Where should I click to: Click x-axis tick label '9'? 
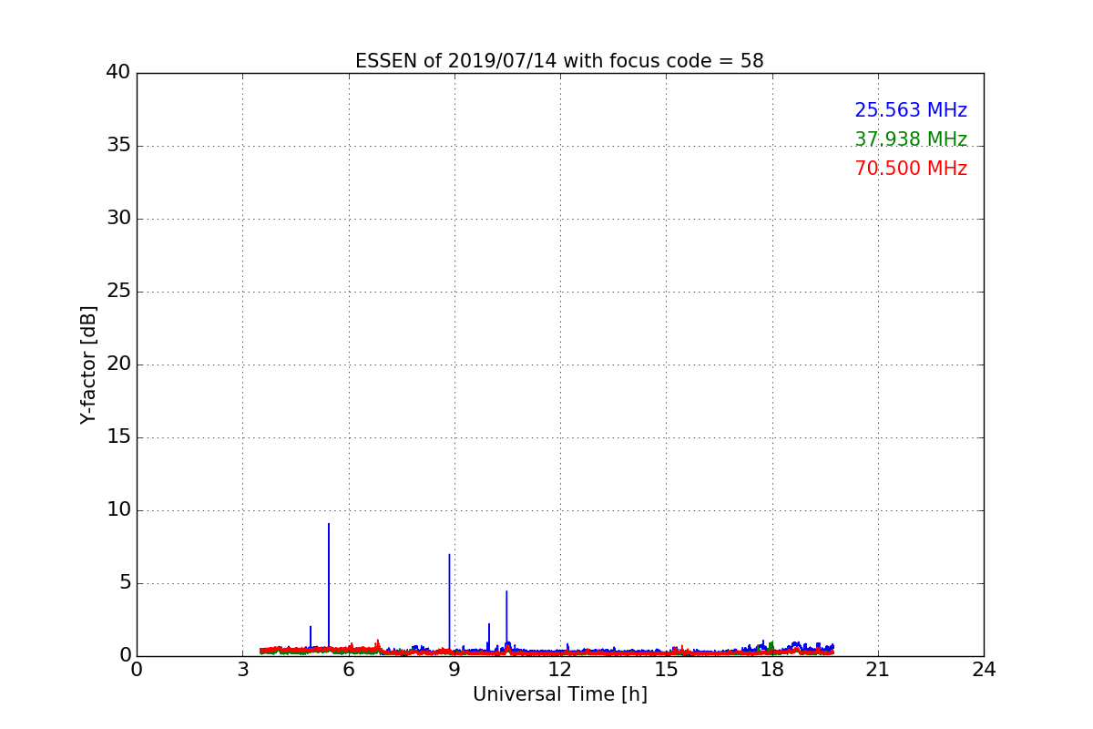point(455,670)
